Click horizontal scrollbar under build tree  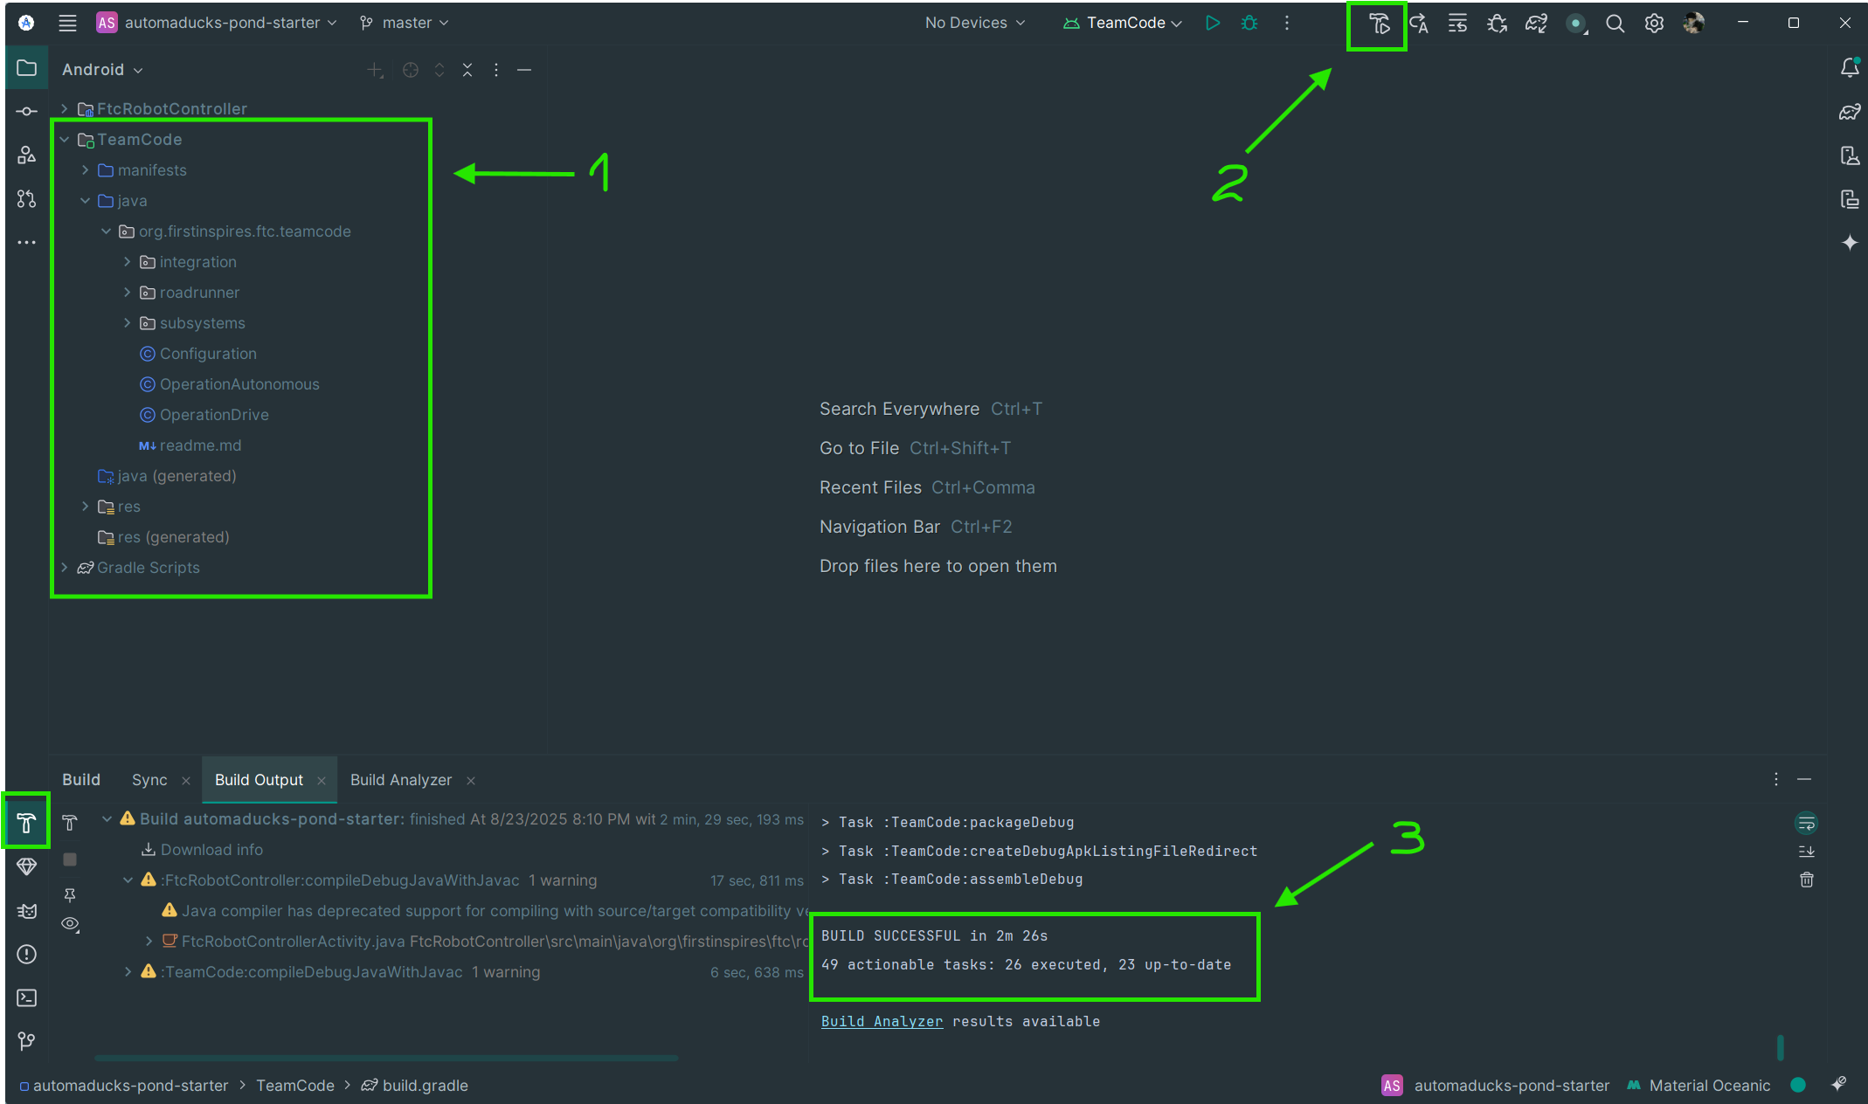[386, 1058]
